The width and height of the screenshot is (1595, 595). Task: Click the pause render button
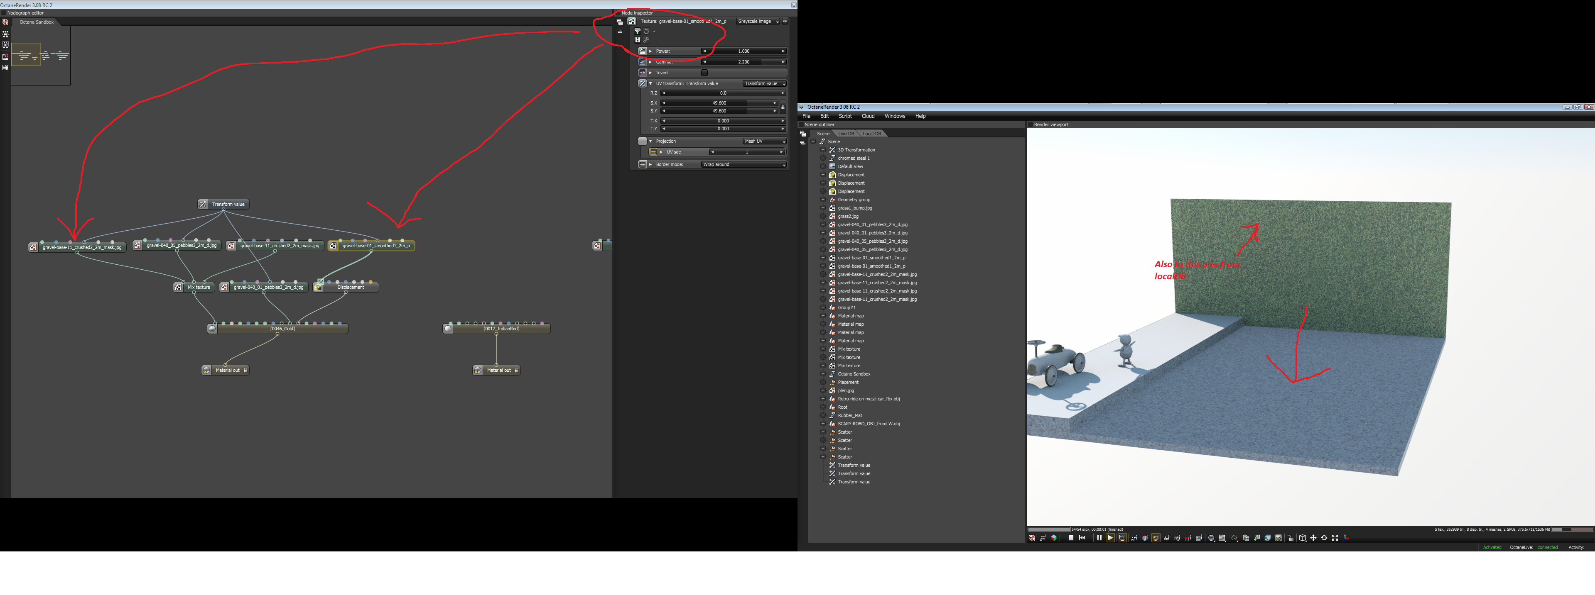tap(1099, 538)
